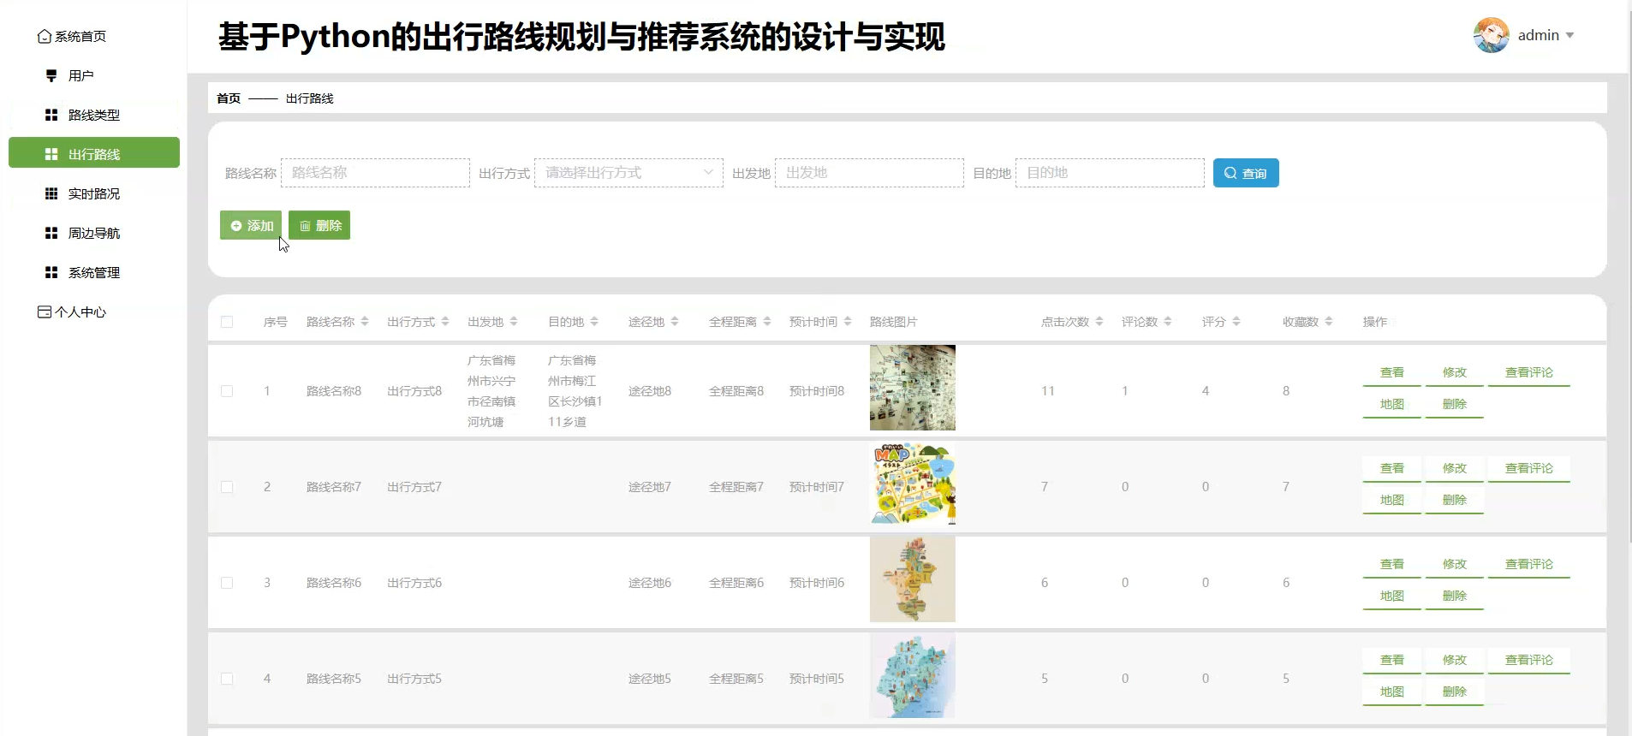The height and width of the screenshot is (736, 1632).
Task: Click the green 添加 button
Action: pos(251,225)
